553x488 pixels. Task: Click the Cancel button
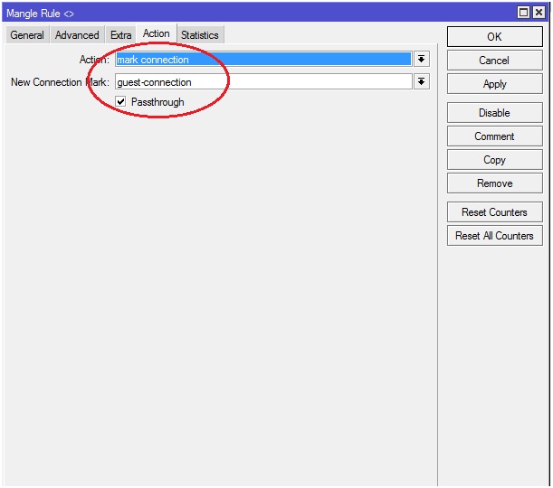(494, 61)
